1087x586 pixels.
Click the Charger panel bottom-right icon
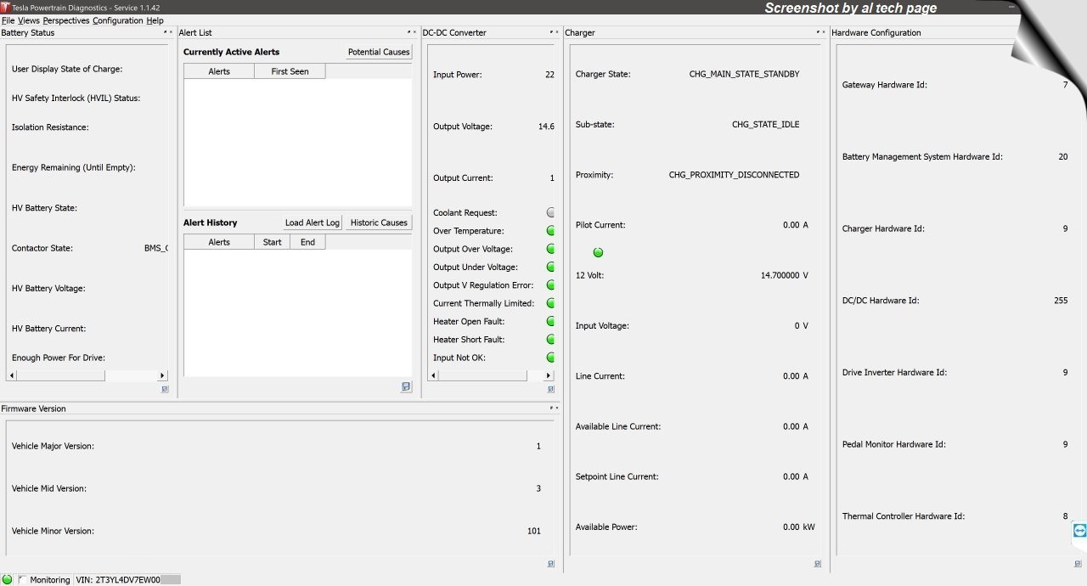(817, 563)
